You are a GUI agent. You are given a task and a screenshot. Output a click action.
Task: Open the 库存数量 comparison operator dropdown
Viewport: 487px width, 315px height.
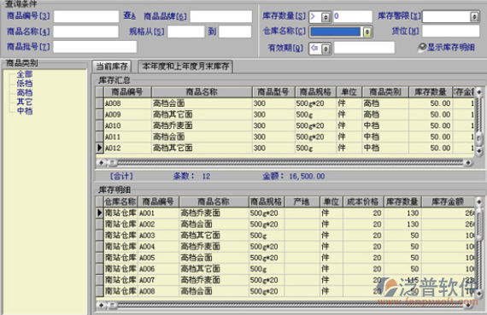pyautogui.click(x=326, y=17)
